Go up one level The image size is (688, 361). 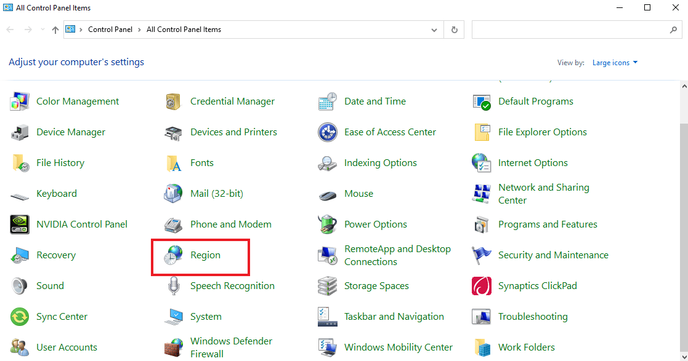[55, 30]
